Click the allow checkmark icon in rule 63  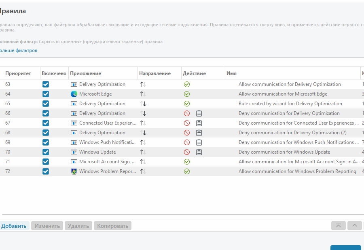pos(187,84)
